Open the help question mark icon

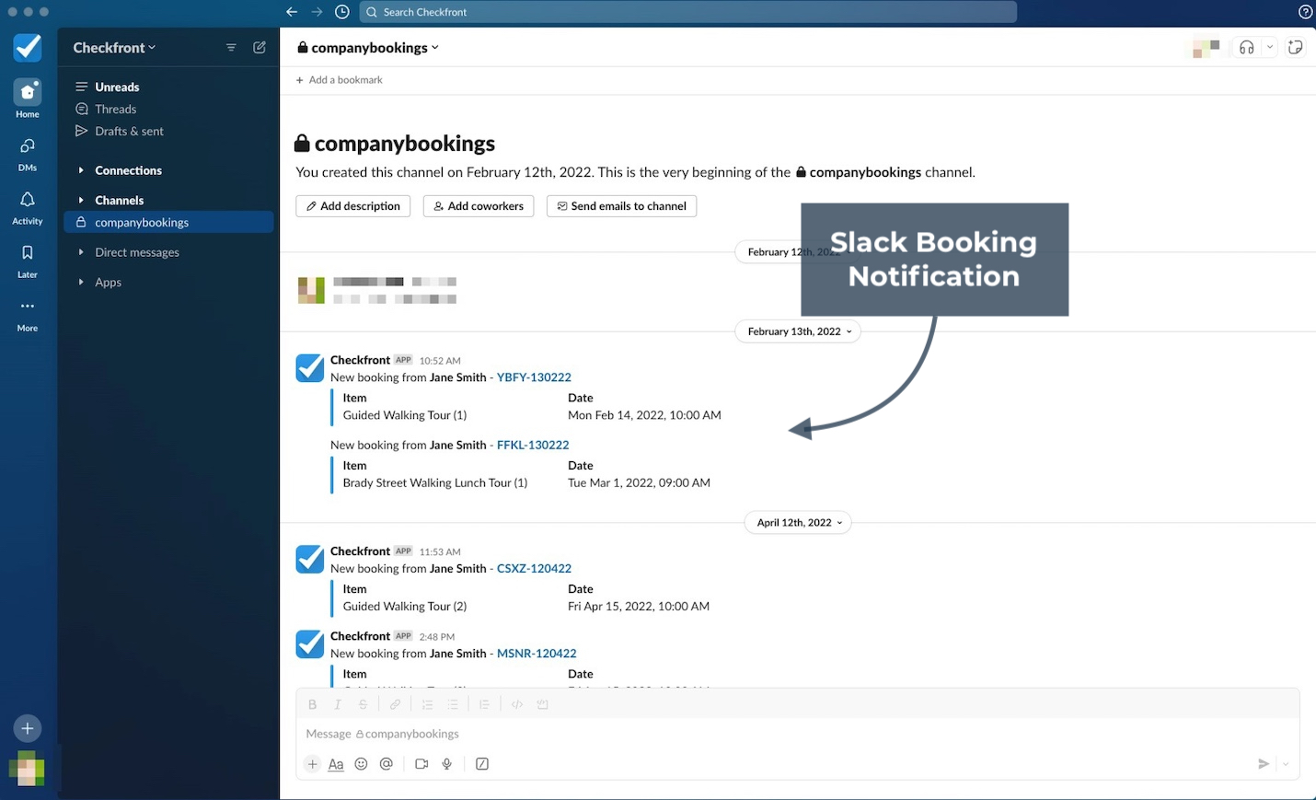pyautogui.click(x=1305, y=12)
